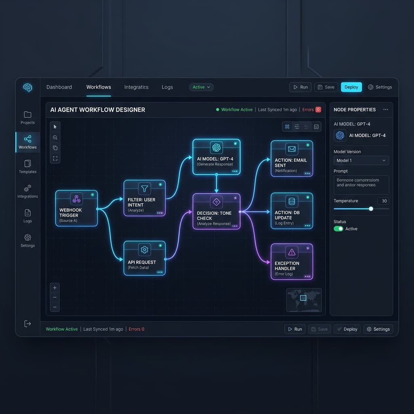Click the collapse view icon in canvas toolbar
Viewport: 414px width, 414px height.
click(316, 127)
